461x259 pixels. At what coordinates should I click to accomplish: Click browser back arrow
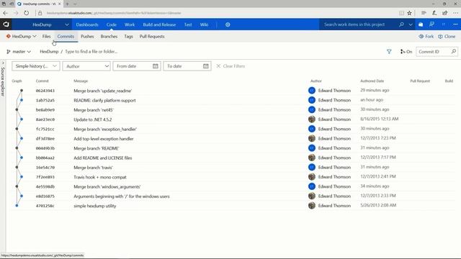5,13
